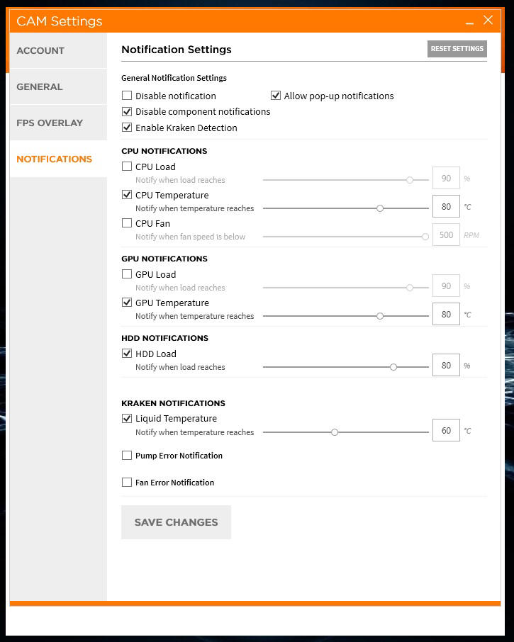Close the CAM Settings window
514x642 pixels.
(x=488, y=20)
